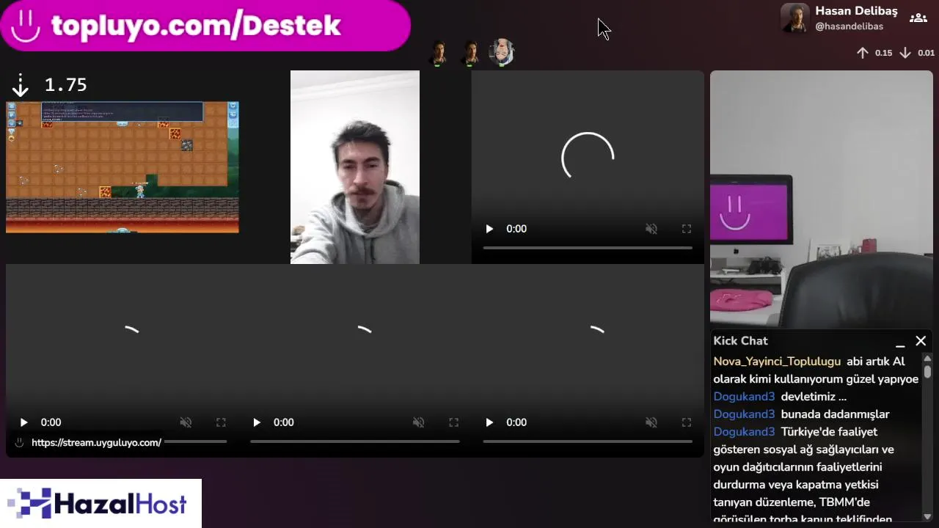Open the participants list icon

918,18
